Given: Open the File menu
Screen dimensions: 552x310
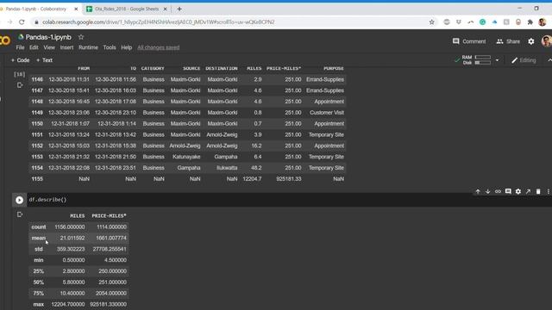Looking at the screenshot, I should [x=20, y=47].
